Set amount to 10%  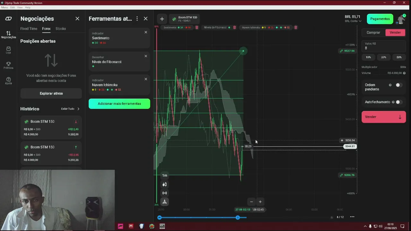coord(368,57)
